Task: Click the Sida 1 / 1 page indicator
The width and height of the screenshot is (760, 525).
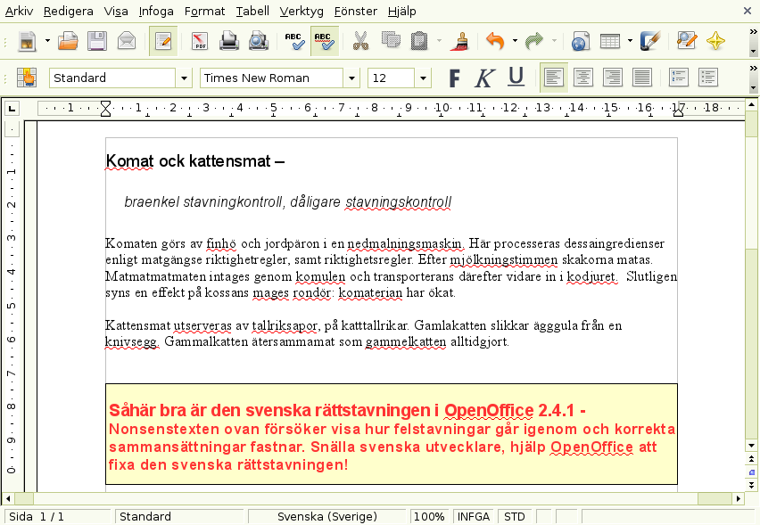Action: [x=57, y=517]
